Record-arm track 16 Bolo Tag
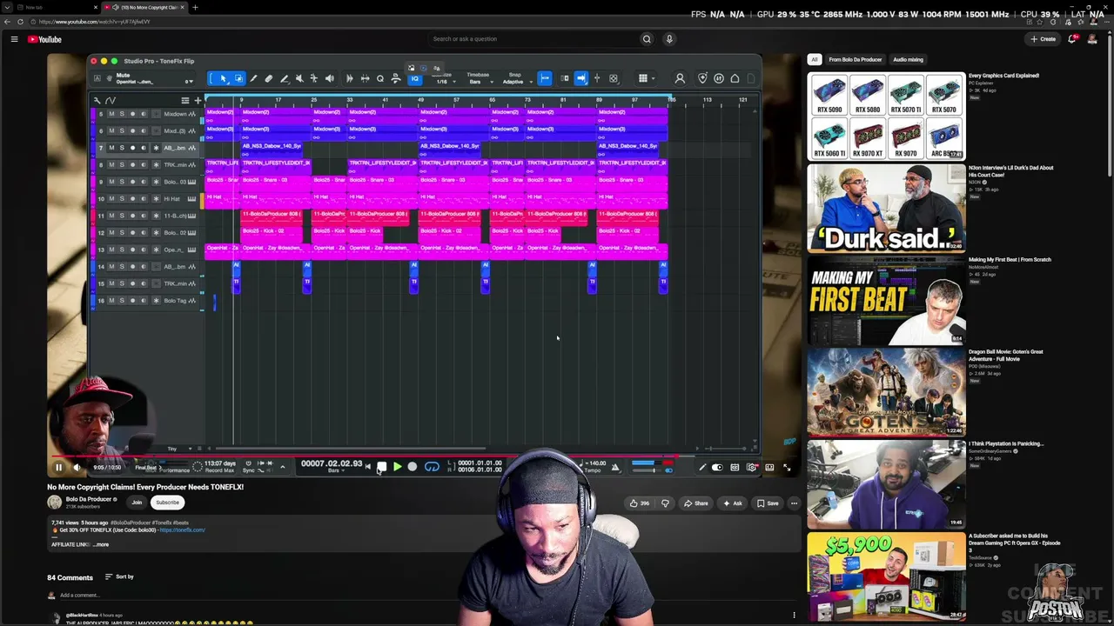This screenshot has height=626, width=1114. 132,300
